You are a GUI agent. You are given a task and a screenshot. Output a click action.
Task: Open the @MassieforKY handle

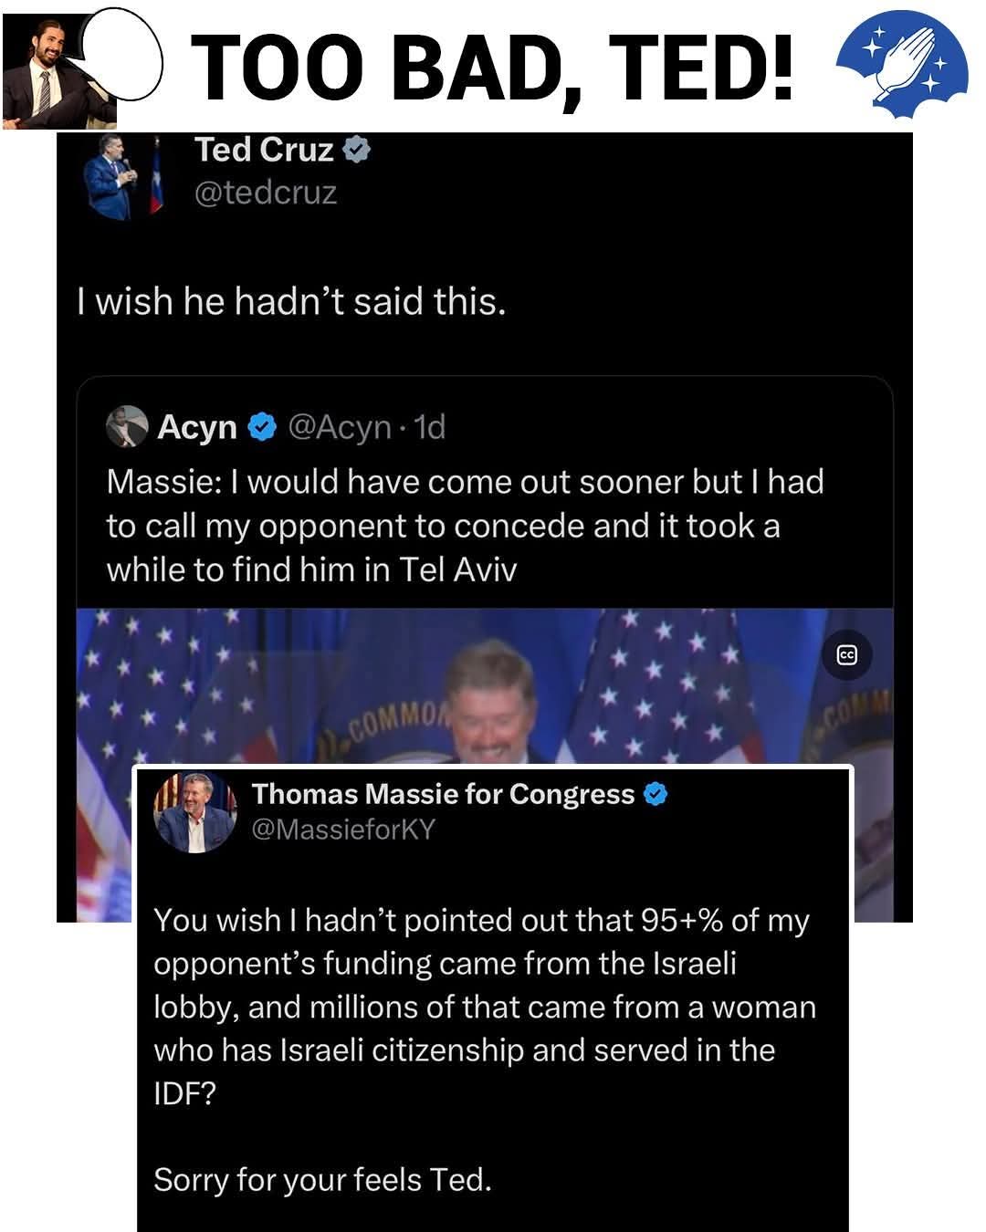(x=343, y=830)
